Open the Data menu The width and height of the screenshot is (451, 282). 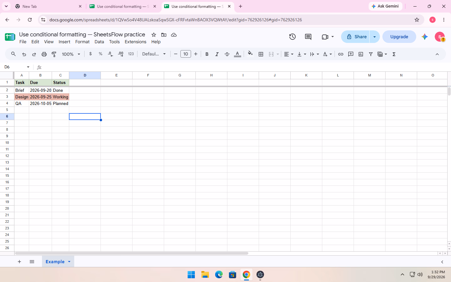click(99, 42)
